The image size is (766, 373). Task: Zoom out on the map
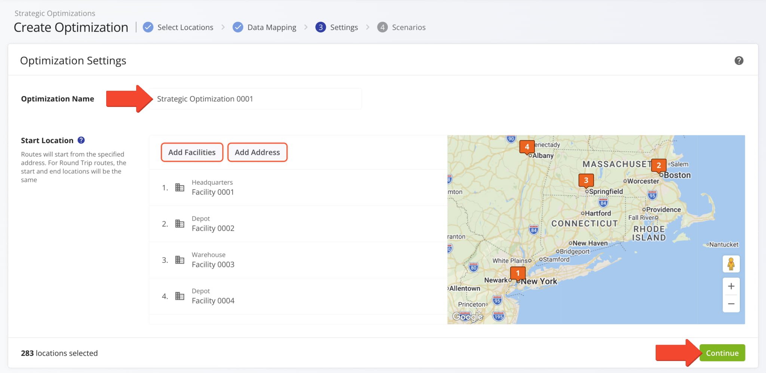coord(731,304)
